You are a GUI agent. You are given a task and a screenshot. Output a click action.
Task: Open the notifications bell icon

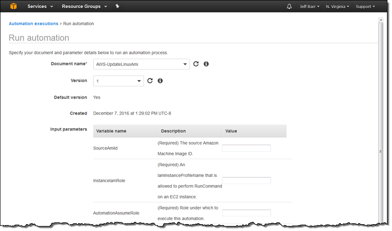(289, 6)
